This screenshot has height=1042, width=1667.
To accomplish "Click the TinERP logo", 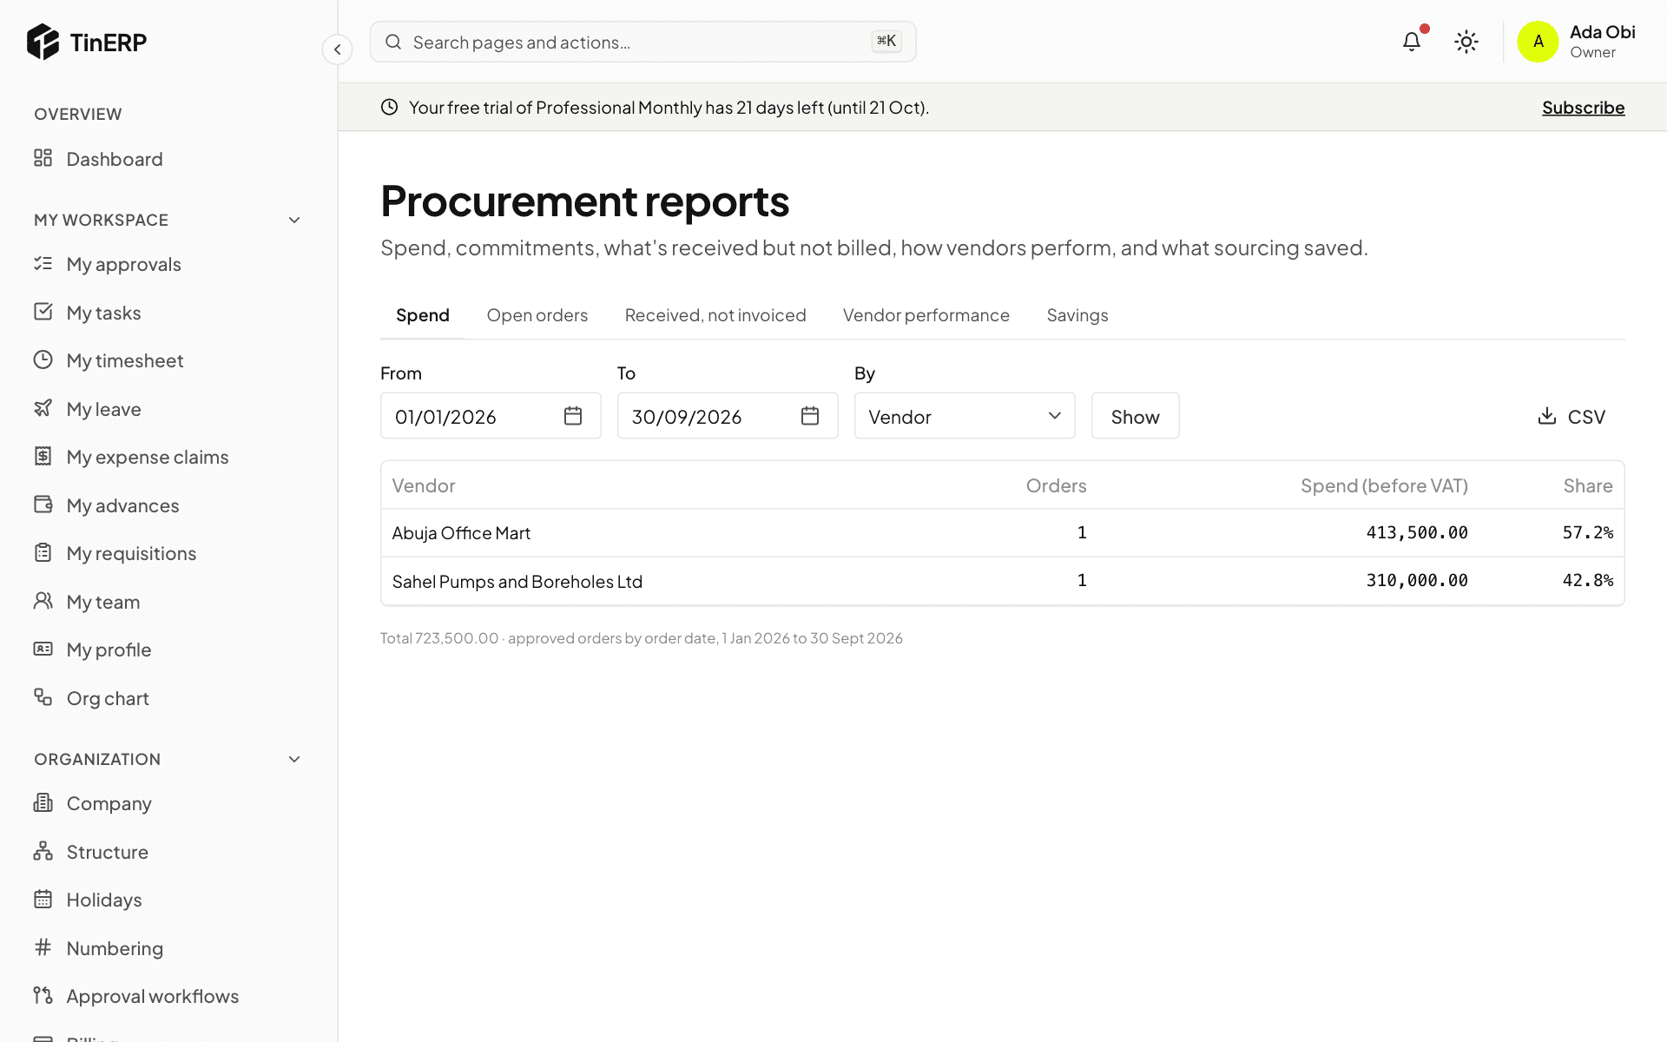I will point(87,42).
